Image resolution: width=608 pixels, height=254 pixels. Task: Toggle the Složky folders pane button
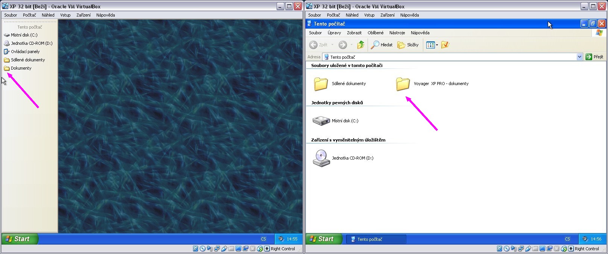408,45
